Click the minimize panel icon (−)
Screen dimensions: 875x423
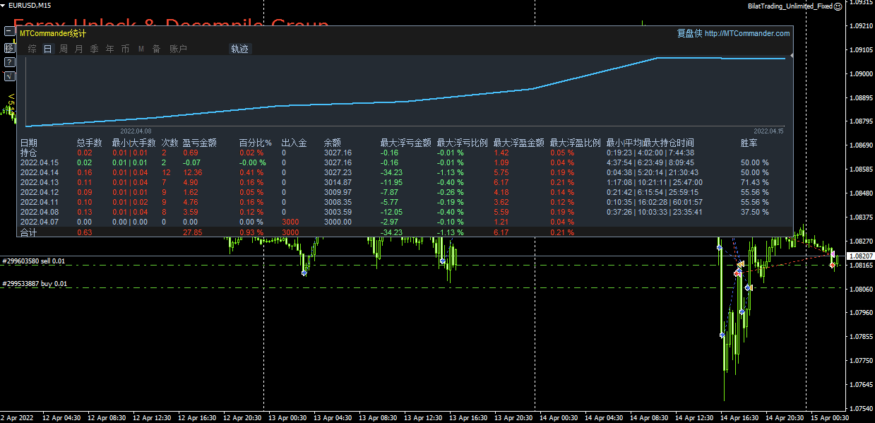(9, 32)
